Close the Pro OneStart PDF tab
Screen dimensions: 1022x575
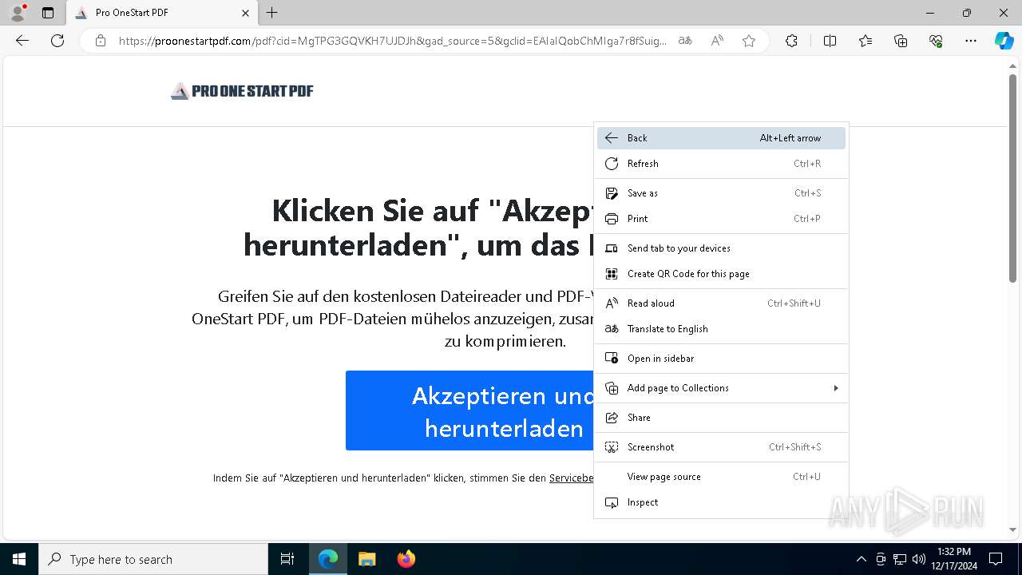pos(245,13)
